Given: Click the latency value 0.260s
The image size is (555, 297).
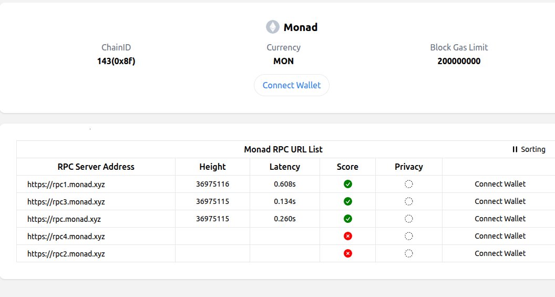Looking at the screenshot, I should click(x=284, y=219).
